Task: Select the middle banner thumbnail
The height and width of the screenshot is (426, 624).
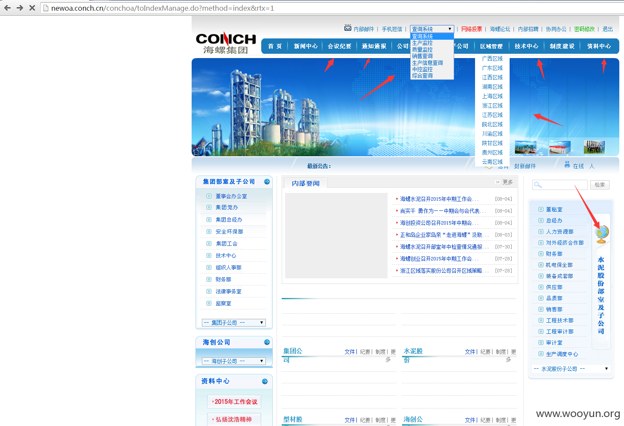Action: point(560,147)
